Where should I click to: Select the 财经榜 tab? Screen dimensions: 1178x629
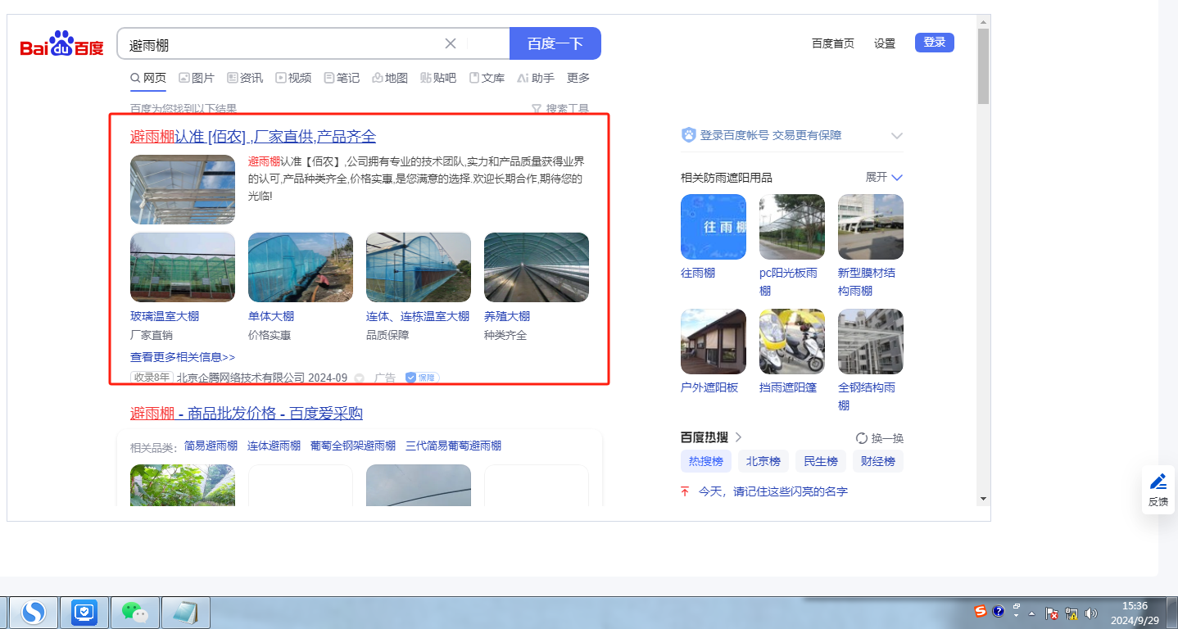tap(878, 461)
